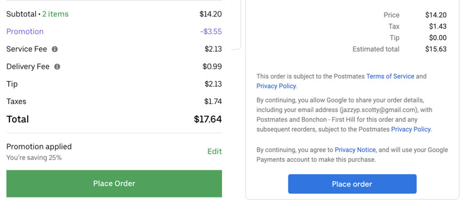Edit the applied promotion
Screen dimensions: 469x210
click(214, 152)
